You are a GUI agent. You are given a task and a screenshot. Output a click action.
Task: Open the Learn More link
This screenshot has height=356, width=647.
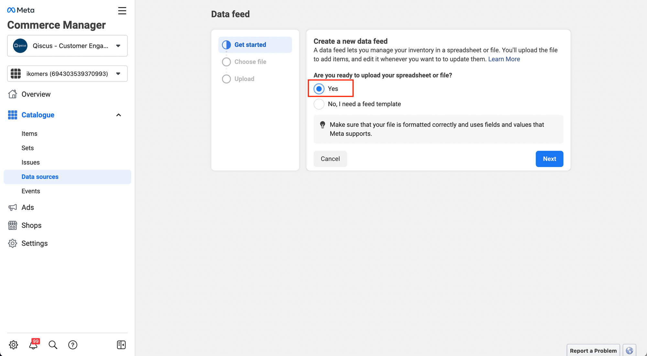click(504, 59)
